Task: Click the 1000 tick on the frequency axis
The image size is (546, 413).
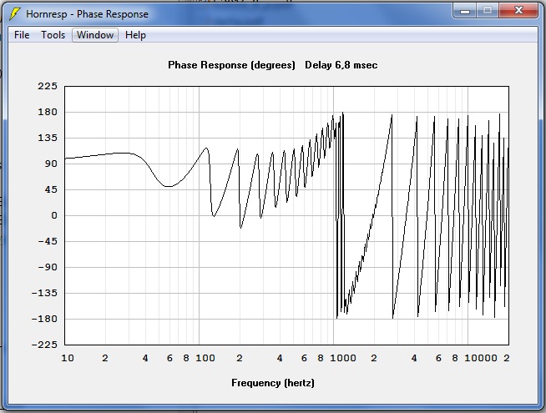Action: pyautogui.click(x=343, y=358)
